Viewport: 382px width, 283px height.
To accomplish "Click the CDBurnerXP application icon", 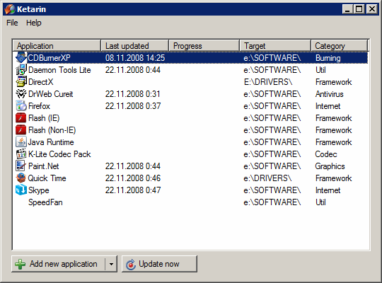I will 21,58.
